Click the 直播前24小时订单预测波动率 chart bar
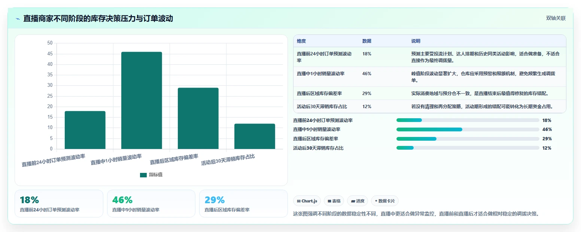 point(85,130)
